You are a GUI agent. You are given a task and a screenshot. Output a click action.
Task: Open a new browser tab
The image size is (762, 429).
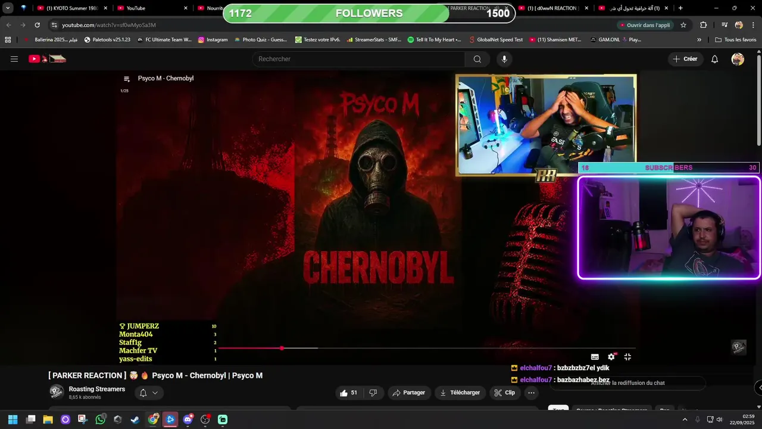point(680,8)
